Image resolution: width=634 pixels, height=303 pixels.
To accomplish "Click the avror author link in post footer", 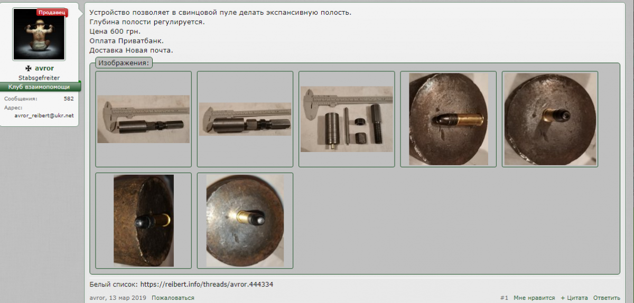I will [98, 298].
